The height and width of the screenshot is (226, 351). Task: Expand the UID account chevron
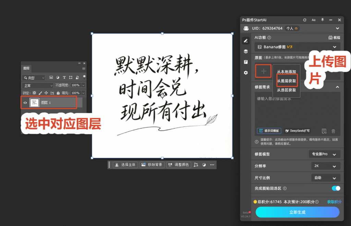pos(337,28)
